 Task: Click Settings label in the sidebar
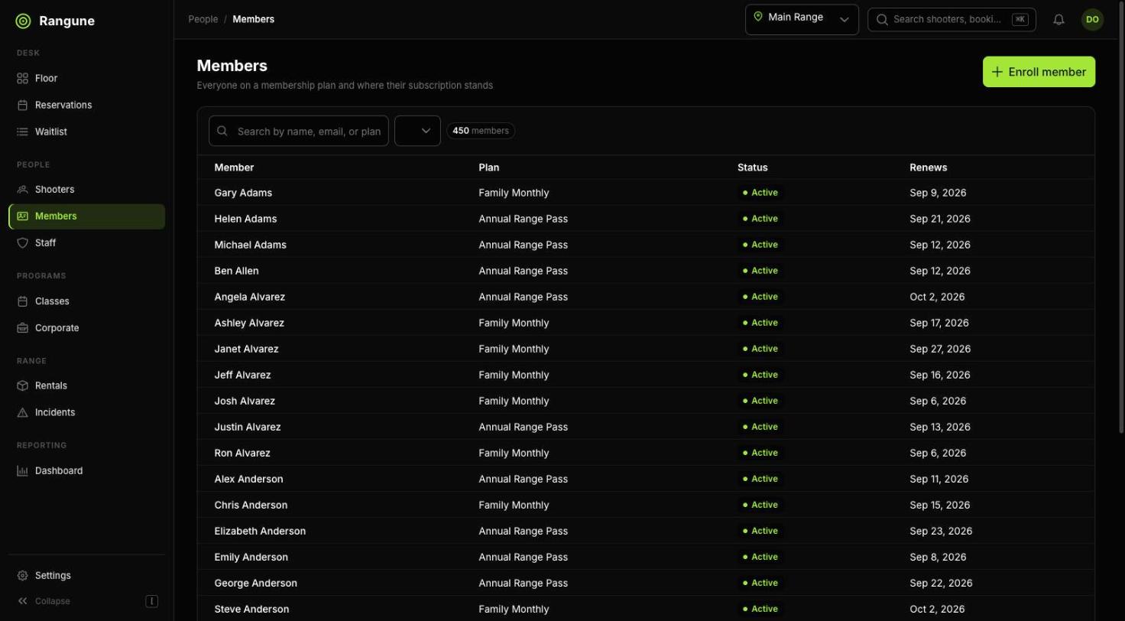[x=53, y=575]
